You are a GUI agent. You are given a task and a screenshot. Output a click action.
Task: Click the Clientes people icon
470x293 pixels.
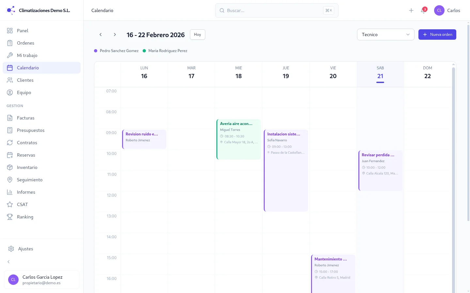(x=10, y=80)
